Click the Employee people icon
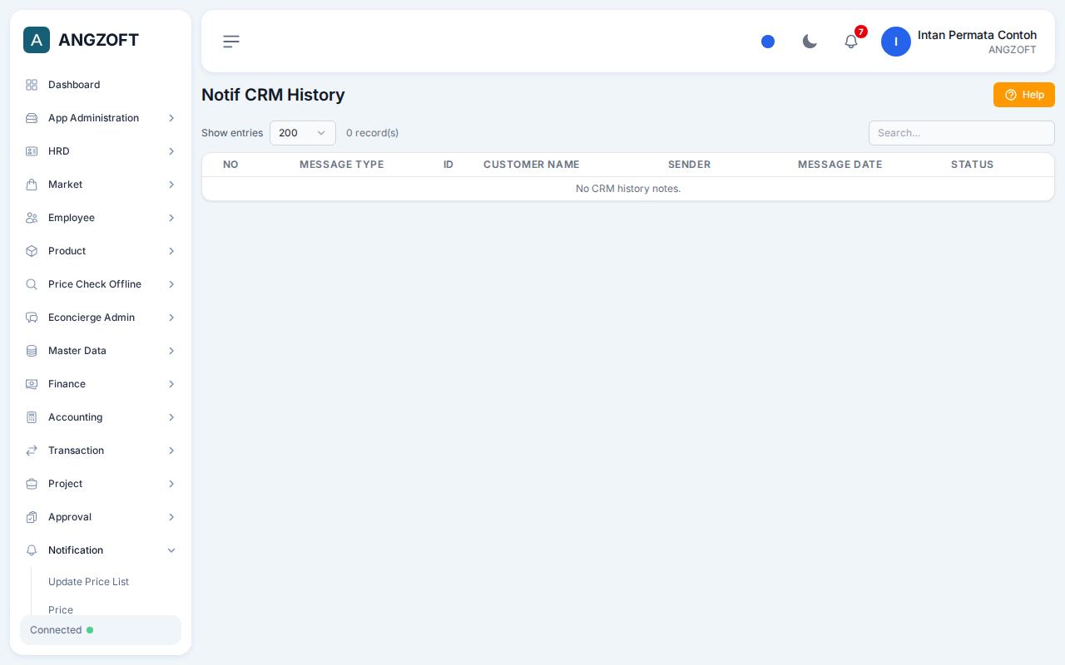This screenshot has width=1065, height=665. click(x=32, y=218)
